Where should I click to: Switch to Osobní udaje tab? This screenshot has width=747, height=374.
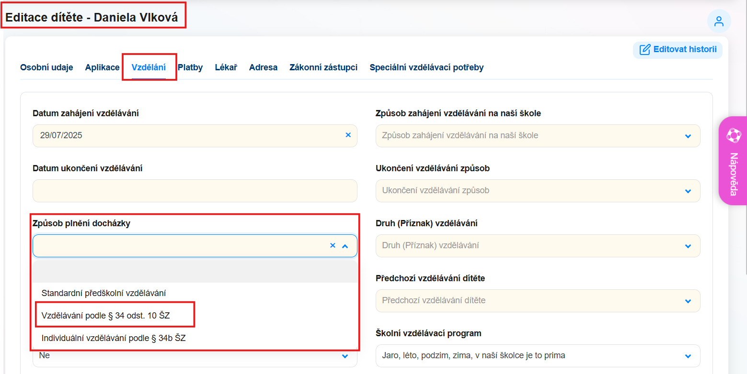click(x=46, y=67)
